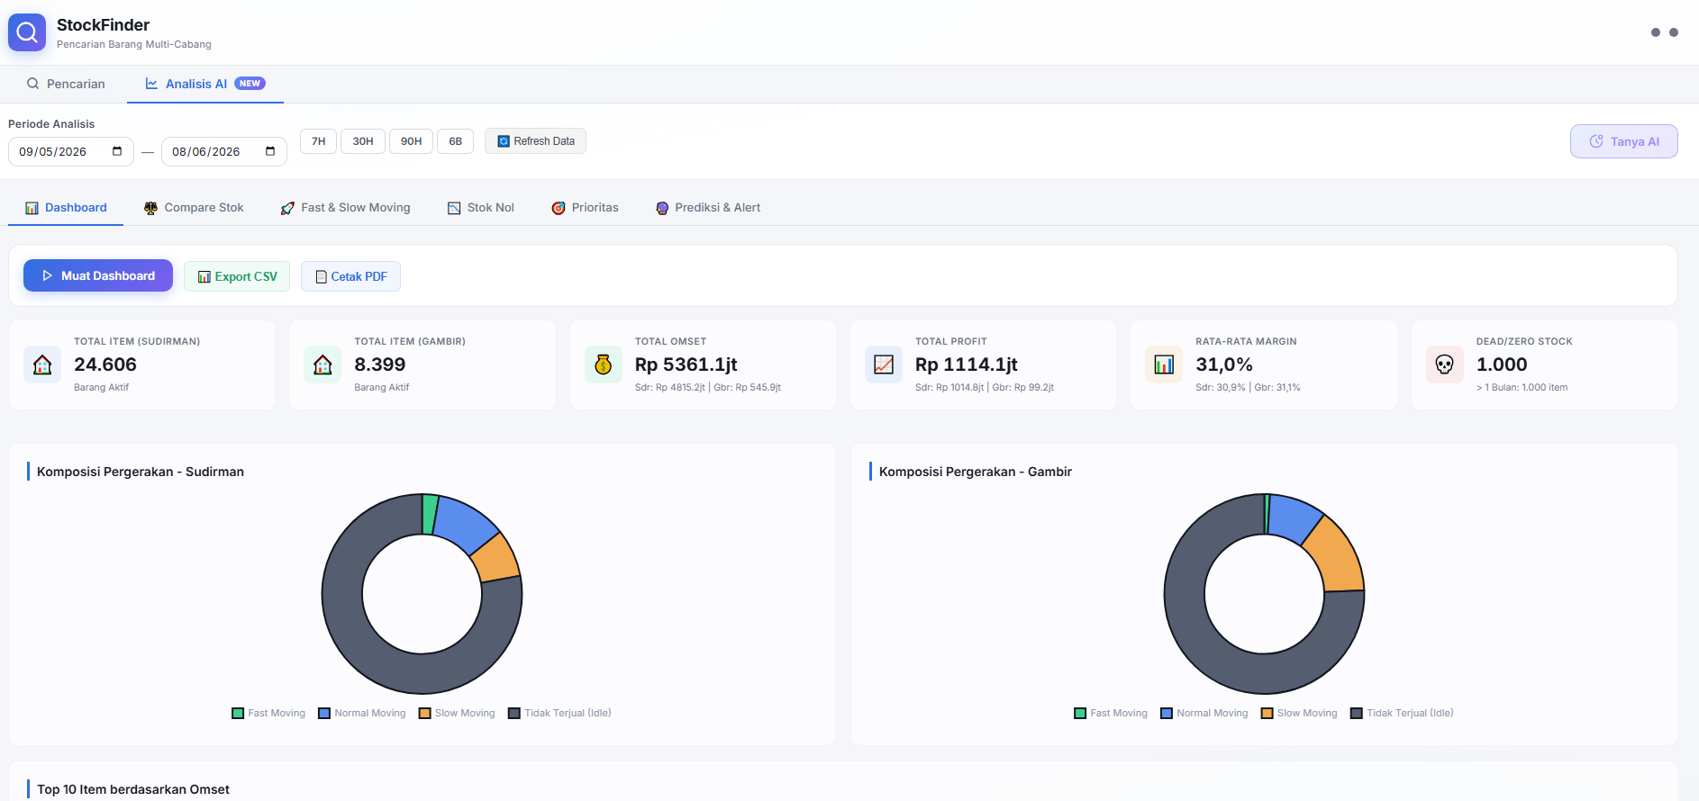The image size is (1699, 801).
Task: Click the Stok Nol box icon
Action: [x=454, y=208]
